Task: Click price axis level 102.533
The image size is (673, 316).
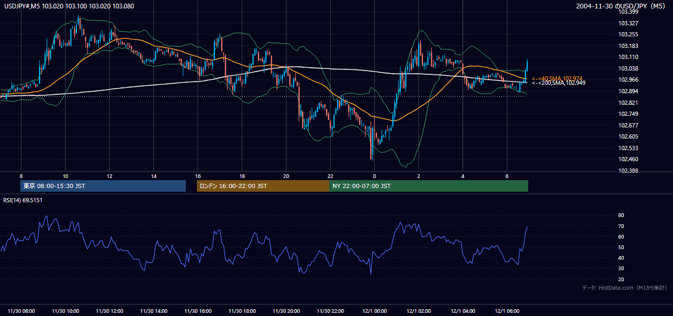Action: tap(628, 148)
